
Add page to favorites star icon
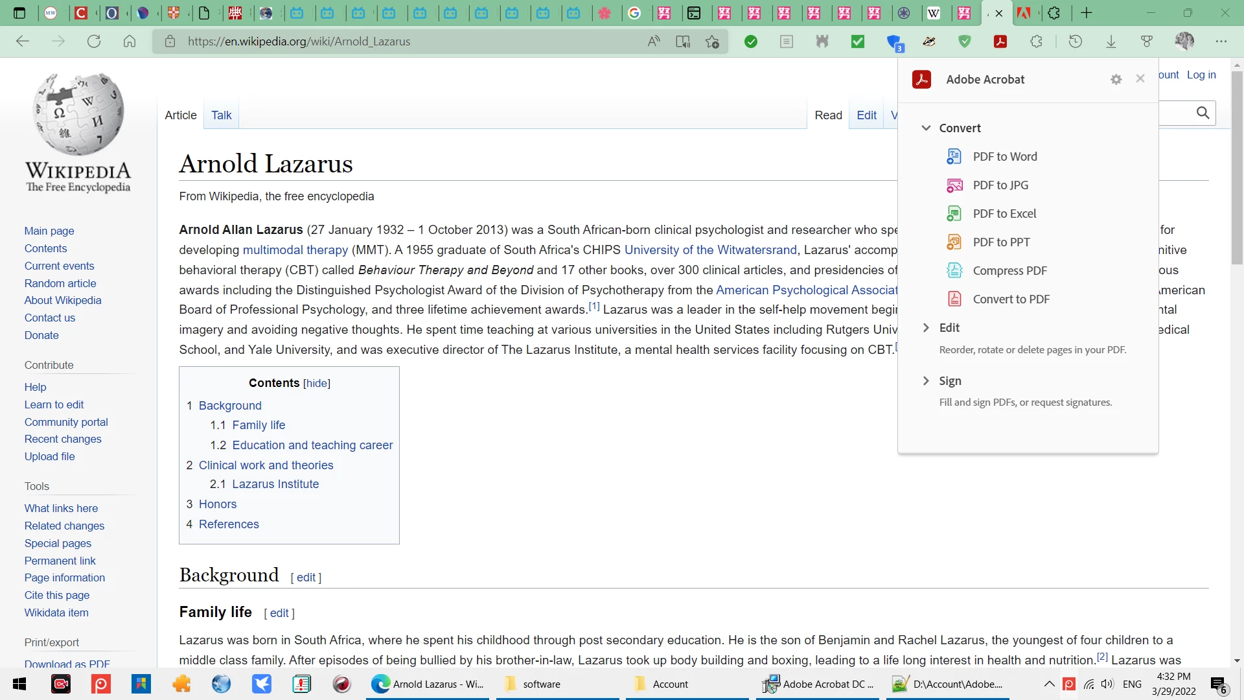[712, 41]
